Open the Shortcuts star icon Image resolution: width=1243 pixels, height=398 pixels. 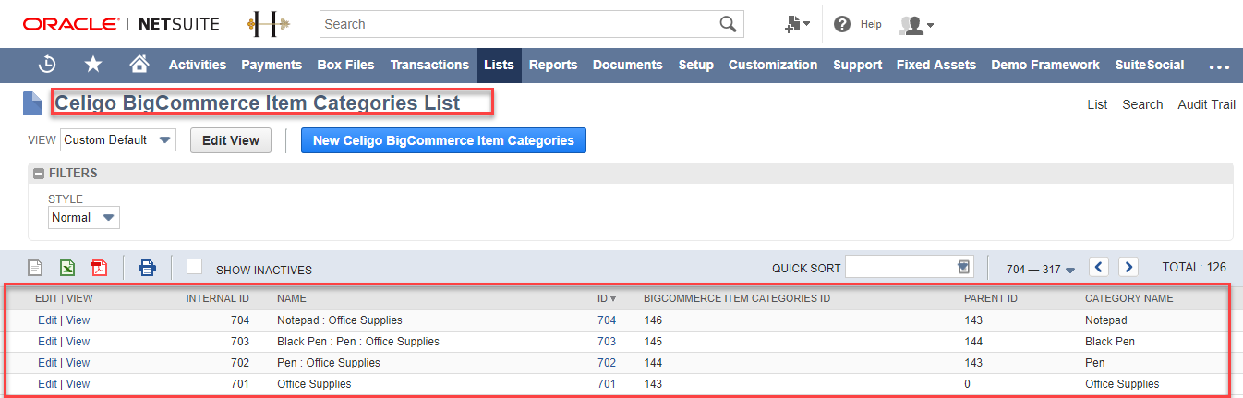(93, 65)
